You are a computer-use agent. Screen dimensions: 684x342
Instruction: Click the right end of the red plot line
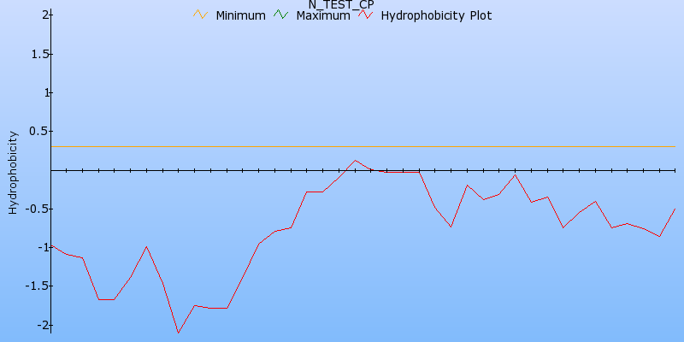[x=675, y=209]
